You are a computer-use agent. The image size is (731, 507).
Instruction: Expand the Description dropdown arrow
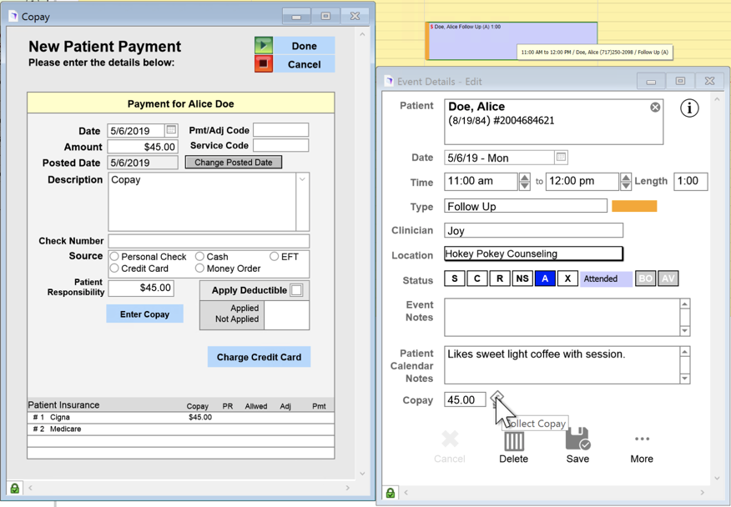302,180
